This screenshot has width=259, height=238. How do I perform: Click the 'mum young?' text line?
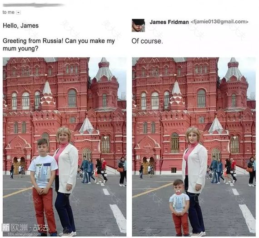[x=20, y=48]
